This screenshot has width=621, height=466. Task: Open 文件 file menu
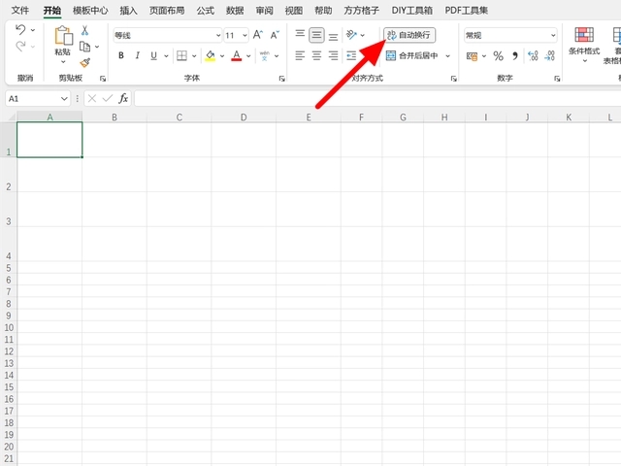coord(19,11)
